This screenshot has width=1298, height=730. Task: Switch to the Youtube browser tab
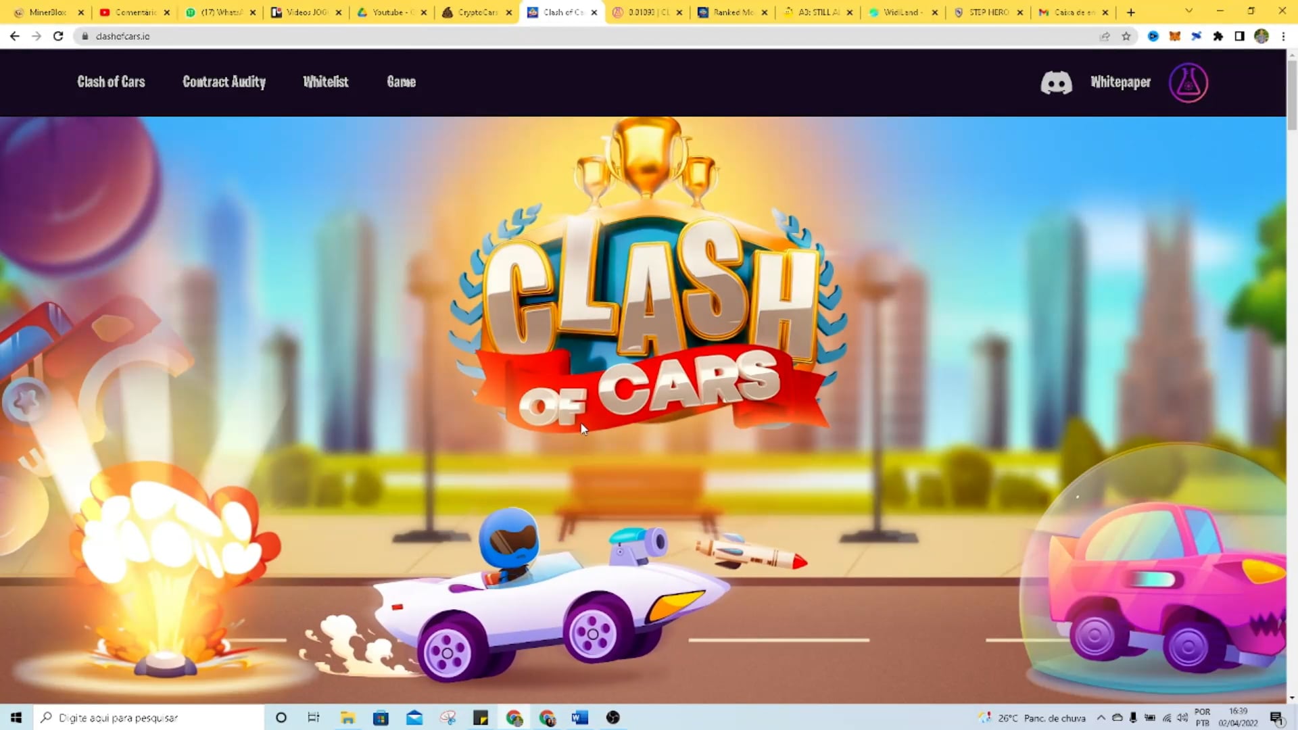[x=389, y=11]
